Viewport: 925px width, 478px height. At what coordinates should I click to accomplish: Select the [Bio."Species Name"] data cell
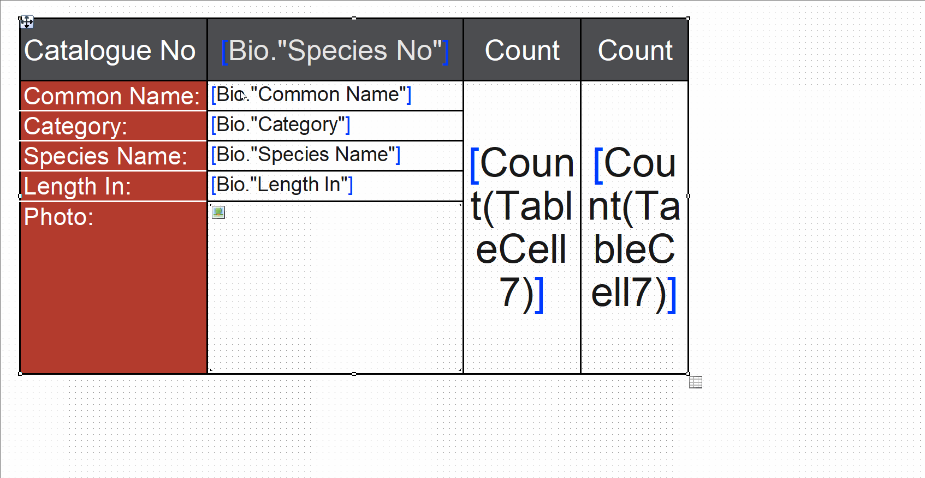coord(335,156)
